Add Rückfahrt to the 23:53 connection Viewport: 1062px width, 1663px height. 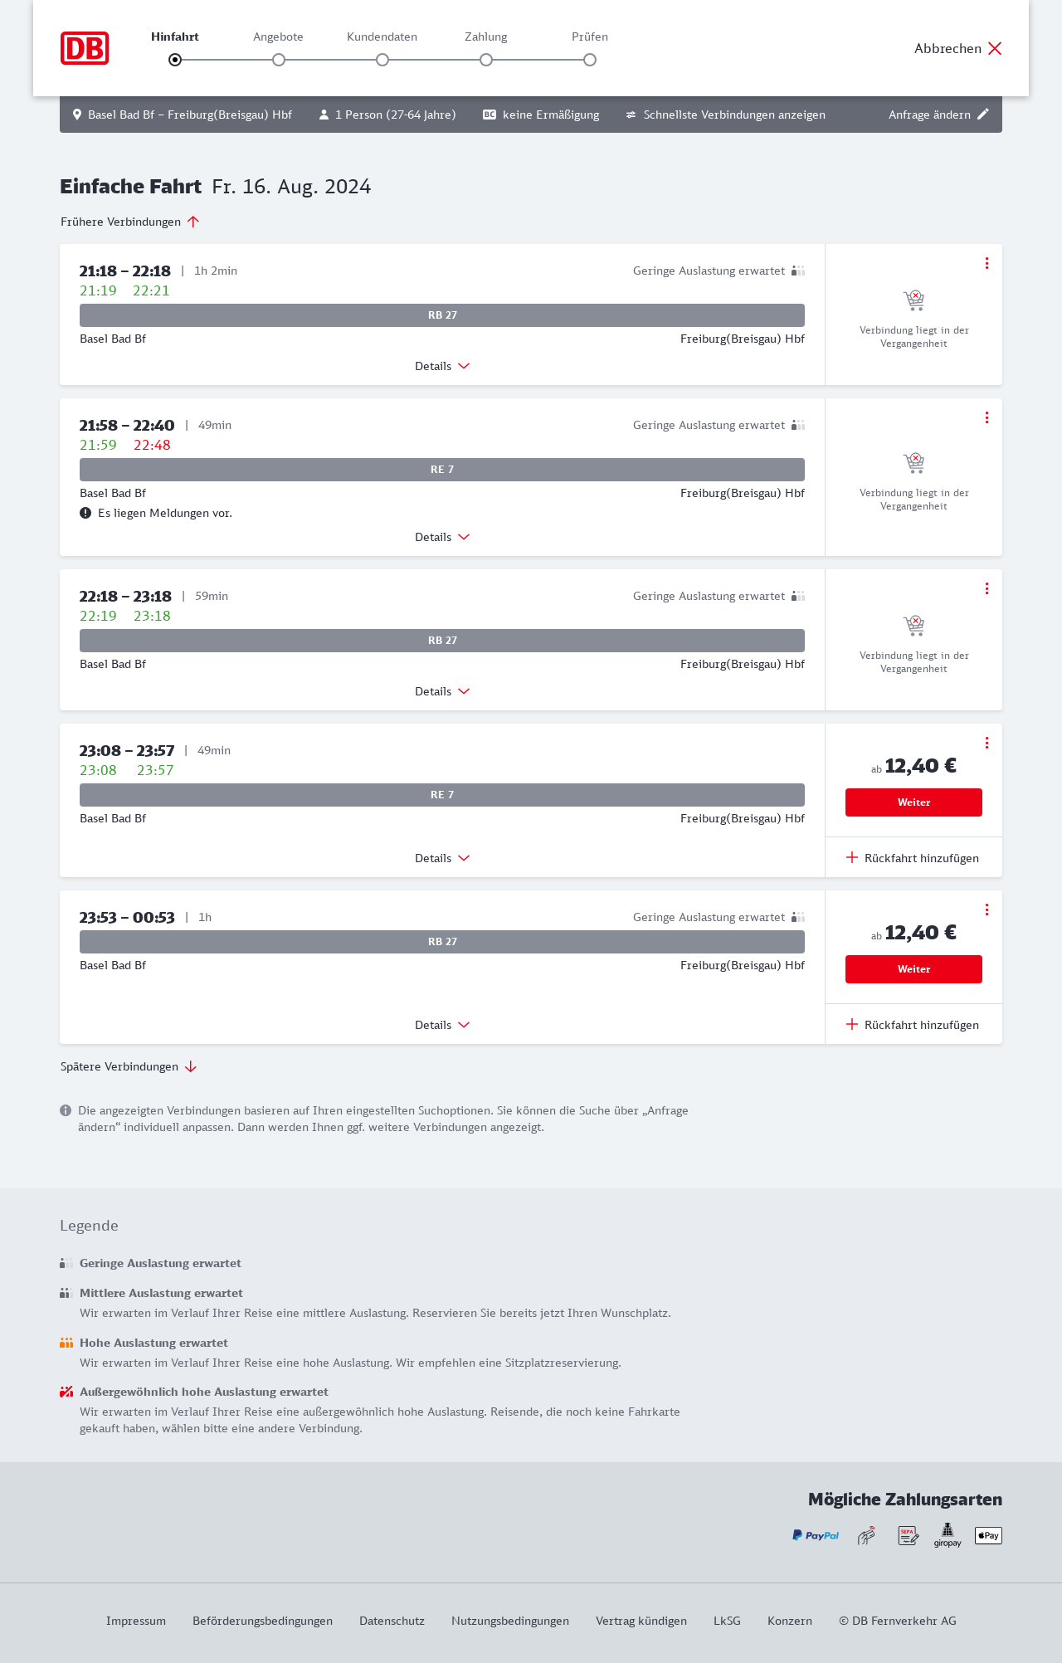[913, 1025]
